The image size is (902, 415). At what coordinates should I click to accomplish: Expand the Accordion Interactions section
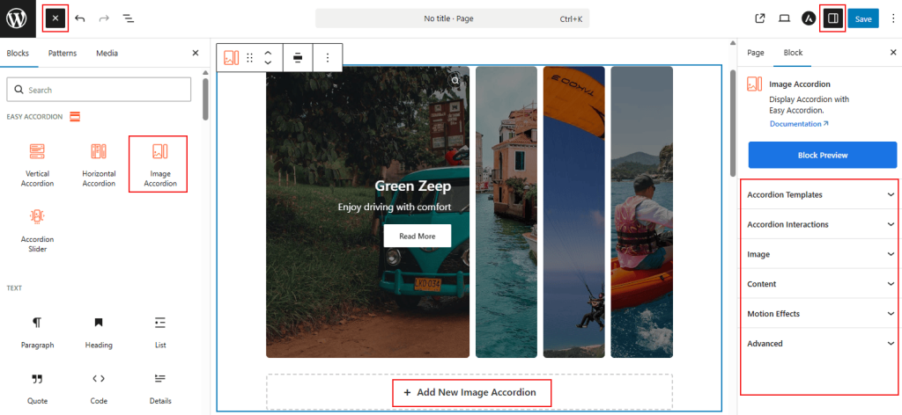(x=819, y=224)
